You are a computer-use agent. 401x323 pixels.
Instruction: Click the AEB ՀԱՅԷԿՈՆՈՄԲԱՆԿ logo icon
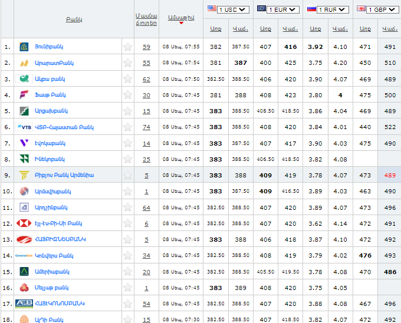point(24,304)
